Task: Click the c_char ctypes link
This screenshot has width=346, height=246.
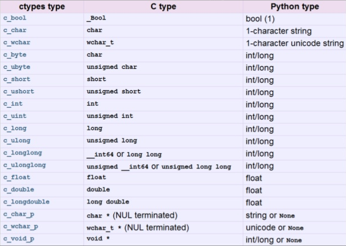Action: [15, 30]
